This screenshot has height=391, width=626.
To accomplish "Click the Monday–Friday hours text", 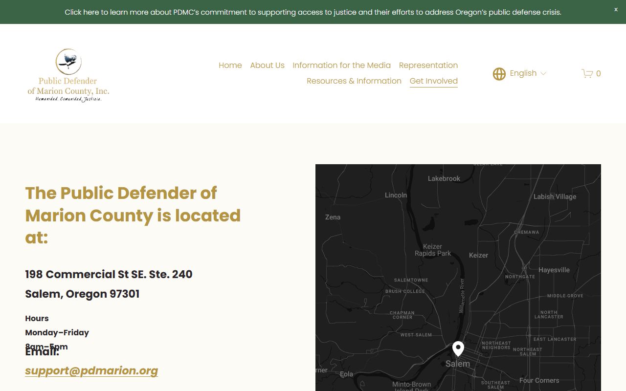I will (57, 332).
